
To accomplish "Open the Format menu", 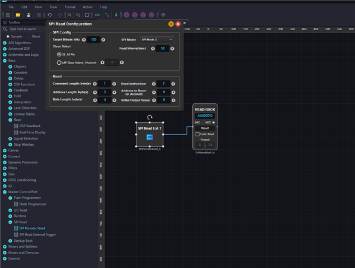I will [70, 7].
